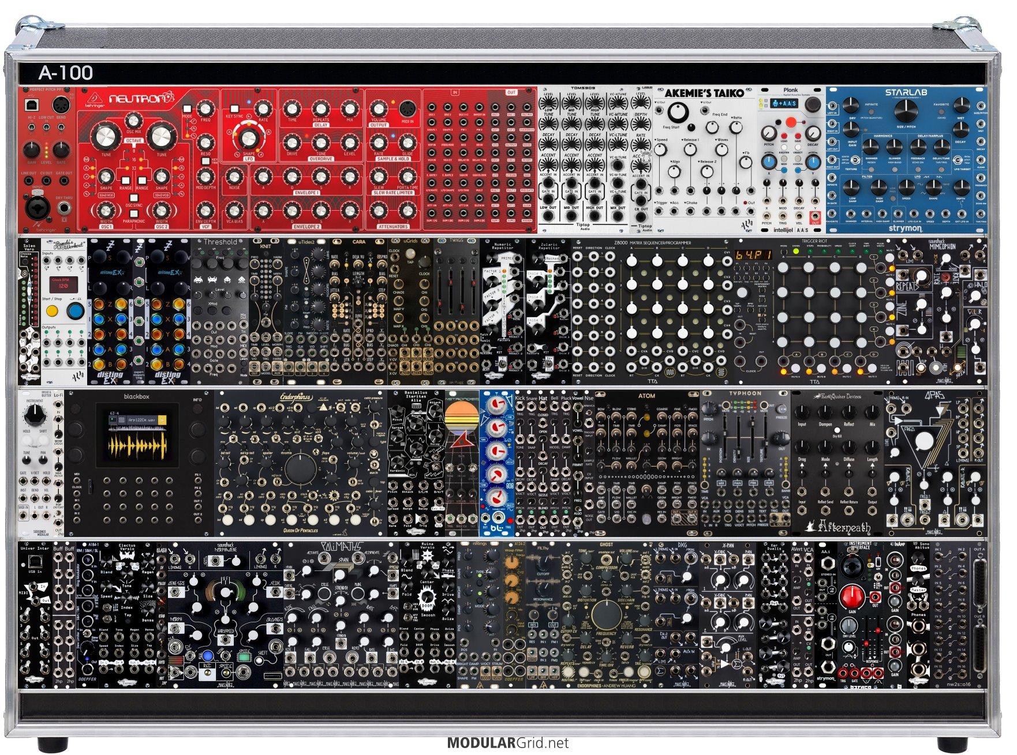Click the STARLAB module title
Image resolution: width=1017 pixels, height=755 pixels.
(906, 92)
